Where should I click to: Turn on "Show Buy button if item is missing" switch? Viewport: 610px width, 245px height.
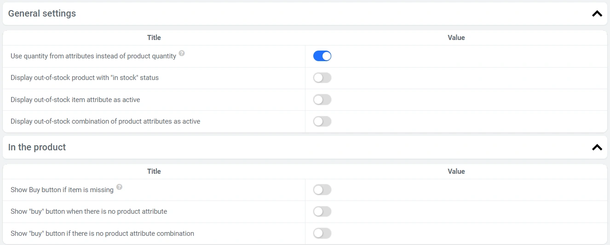tap(322, 190)
